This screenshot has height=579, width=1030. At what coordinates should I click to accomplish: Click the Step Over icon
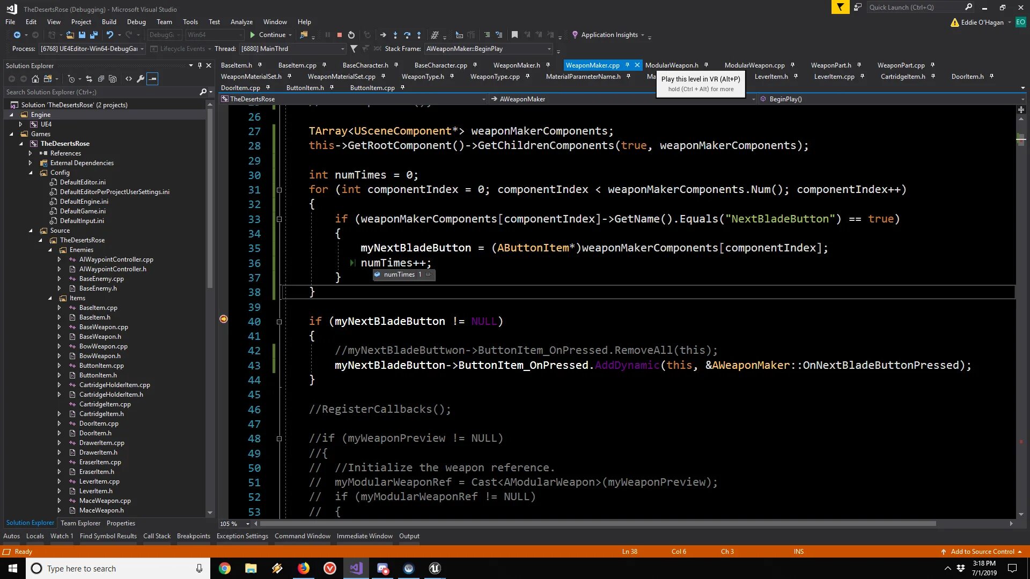tap(407, 35)
